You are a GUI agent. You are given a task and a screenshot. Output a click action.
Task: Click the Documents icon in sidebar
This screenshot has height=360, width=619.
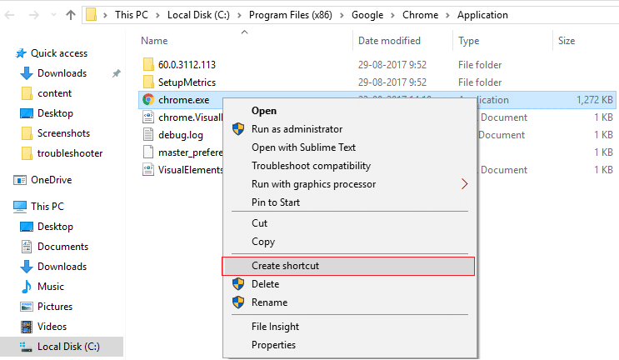pyautogui.click(x=27, y=247)
